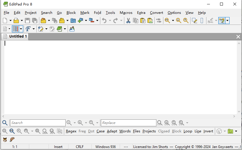Toggle the Words whole-word option
This screenshot has height=150, width=242.
coord(125,131)
